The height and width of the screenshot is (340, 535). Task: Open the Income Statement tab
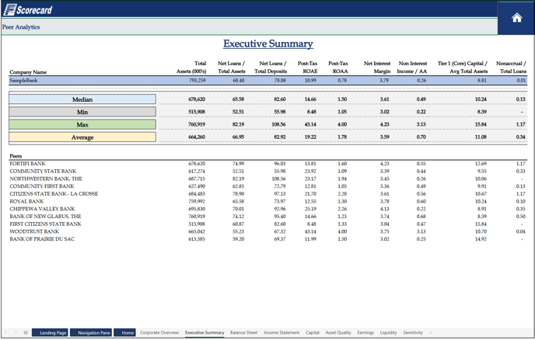click(281, 332)
